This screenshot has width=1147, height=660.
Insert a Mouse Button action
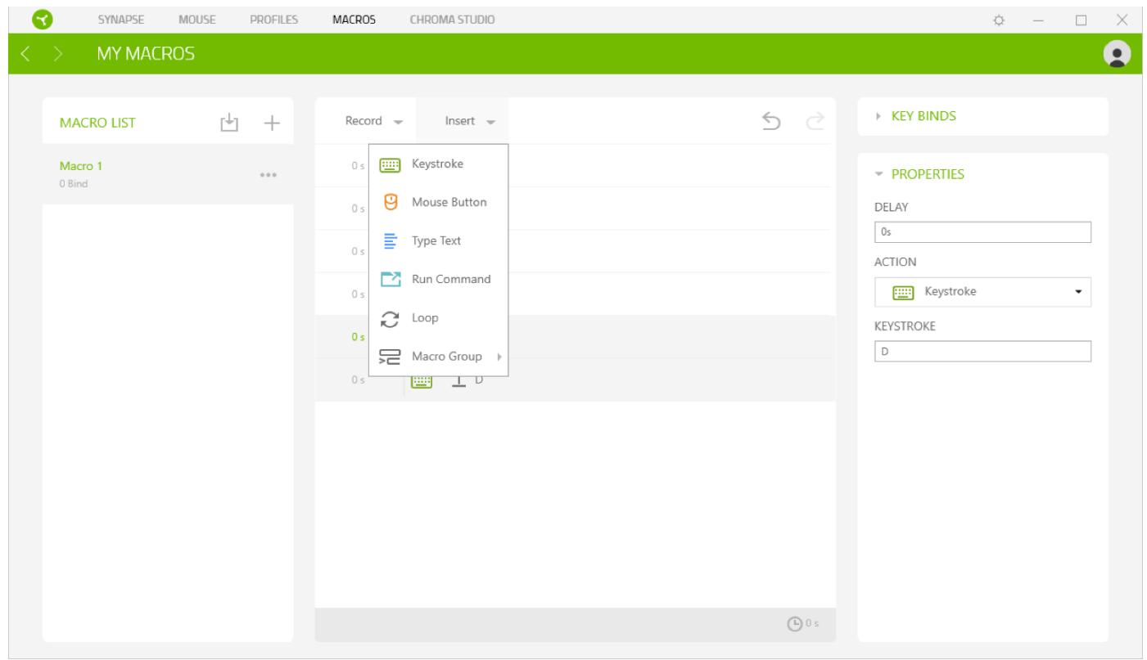(439, 202)
